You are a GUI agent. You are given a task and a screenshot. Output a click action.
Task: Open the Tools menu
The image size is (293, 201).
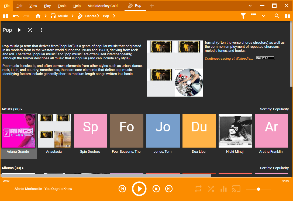62,6
